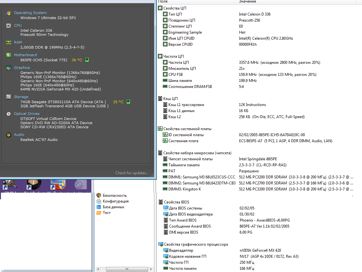362x272 pixels.
Task: Click '74GB Seagate ST3802110A ATA Device' in Speccy
Action: (x=63, y=102)
